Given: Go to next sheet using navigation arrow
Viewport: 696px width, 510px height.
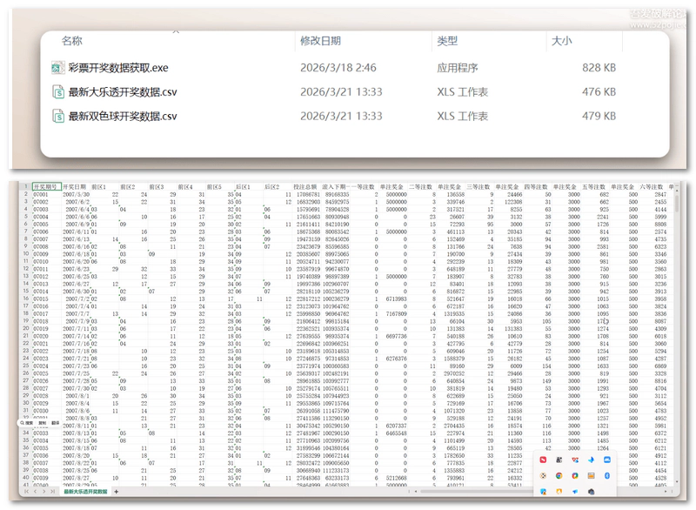Looking at the screenshot, I should [x=44, y=492].
